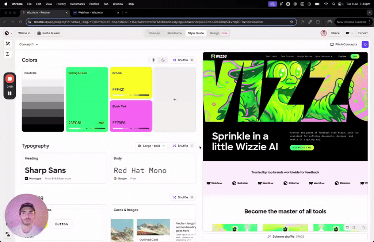Bookmark this page with the star icon
The height and width of the screenshot is (242, 374).
pos(291,22)
